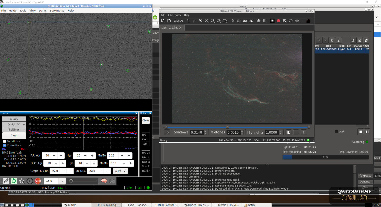Stop the capture sequence in Ekos
The height and width of the screenshot is (207, 381).
tap(360, 132)
